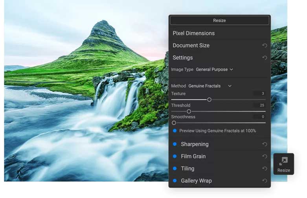Collapse the Settings section

183,58
